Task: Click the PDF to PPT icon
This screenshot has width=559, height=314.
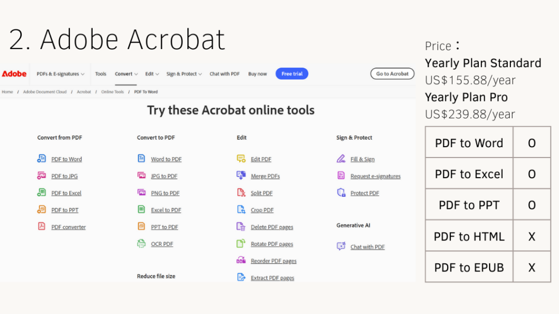Action: 41,209
